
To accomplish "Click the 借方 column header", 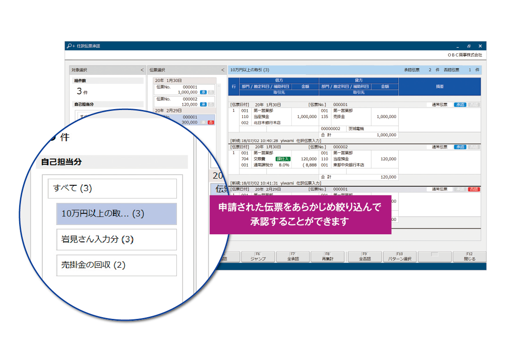I will [x=279, y=80].
